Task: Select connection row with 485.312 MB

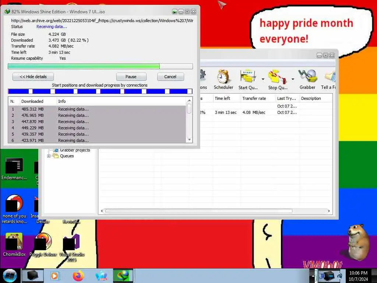Action: [x=97, y=109]
